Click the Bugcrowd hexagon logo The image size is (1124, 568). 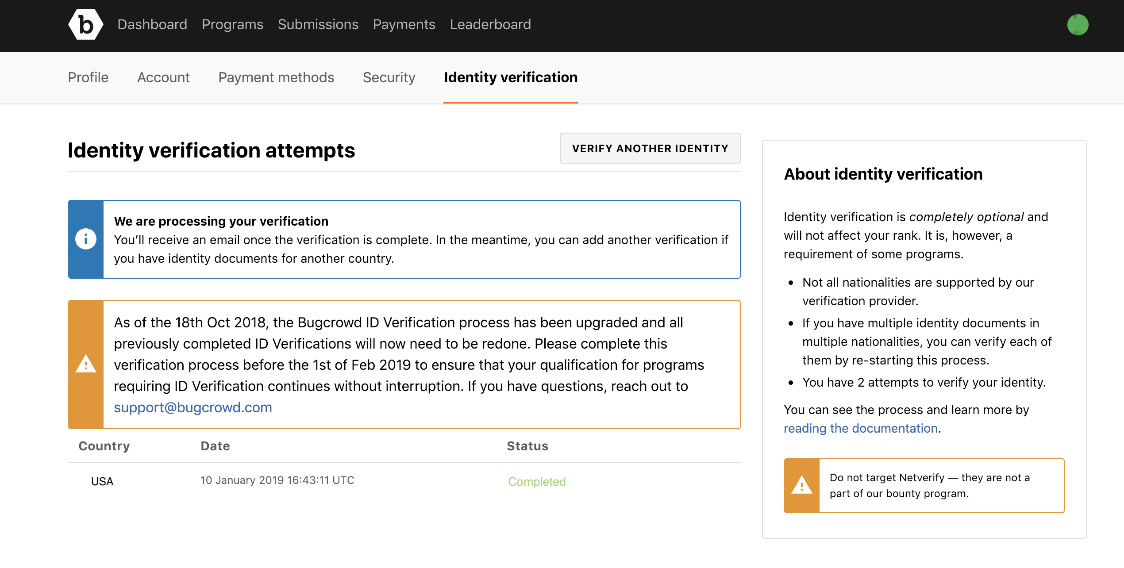[85, 24]
